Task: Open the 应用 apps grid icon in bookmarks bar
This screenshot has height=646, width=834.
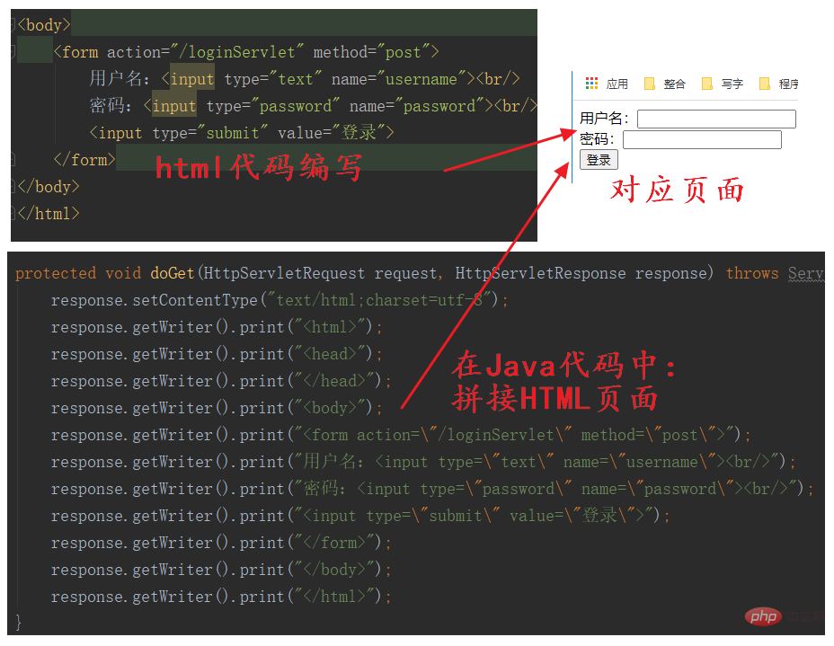Action: click(591, 83)
